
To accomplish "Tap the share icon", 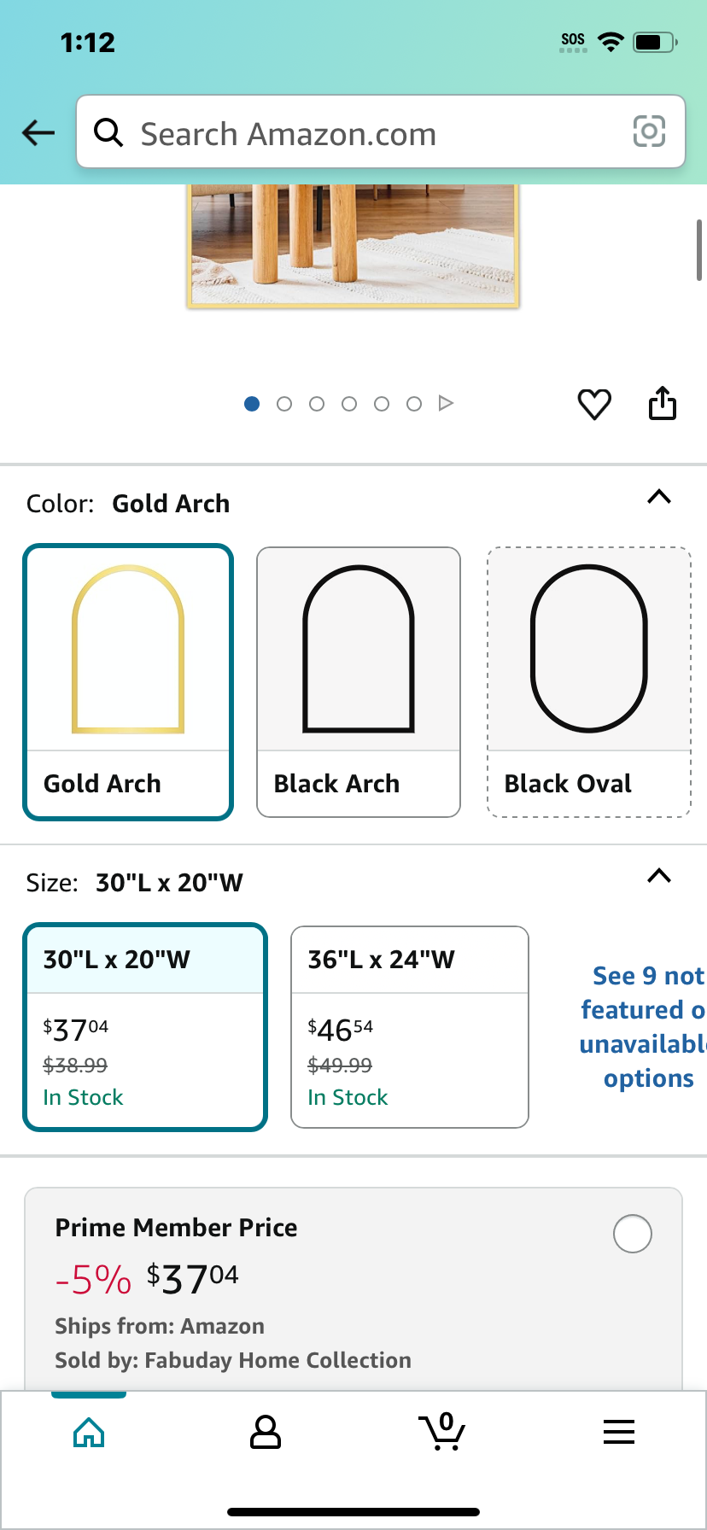I will pos(663,403).
